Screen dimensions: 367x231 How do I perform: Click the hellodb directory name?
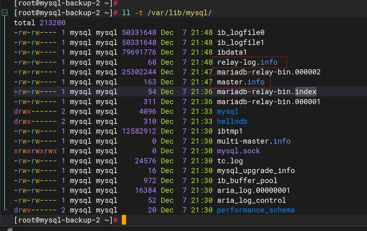tap(232, 121)
